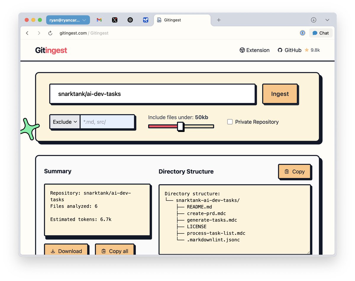This screenshot has height=281, width=355.
Task: Open the GitHub link
Action: pyautogui.click(x=289, y=50)
